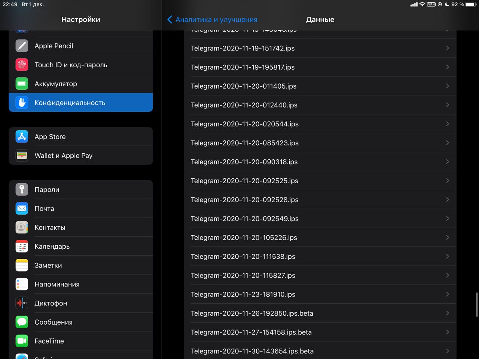
Task: Tap the yellow Notes icon
Action: tap(22, 265)
